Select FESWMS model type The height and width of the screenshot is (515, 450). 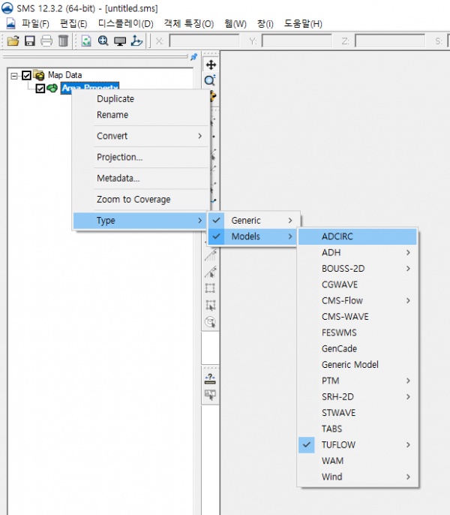[x=358, y=333]
